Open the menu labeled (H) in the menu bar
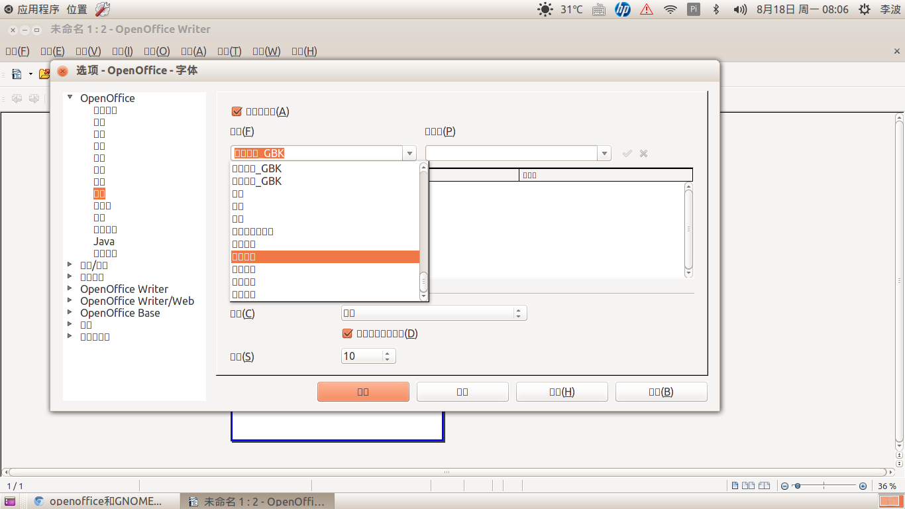 point(304,51)
